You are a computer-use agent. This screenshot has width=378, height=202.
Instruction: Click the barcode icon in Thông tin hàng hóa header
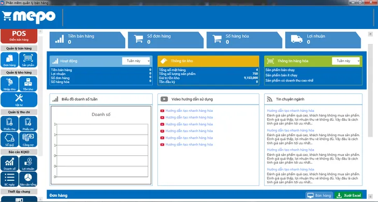(270, 61)
